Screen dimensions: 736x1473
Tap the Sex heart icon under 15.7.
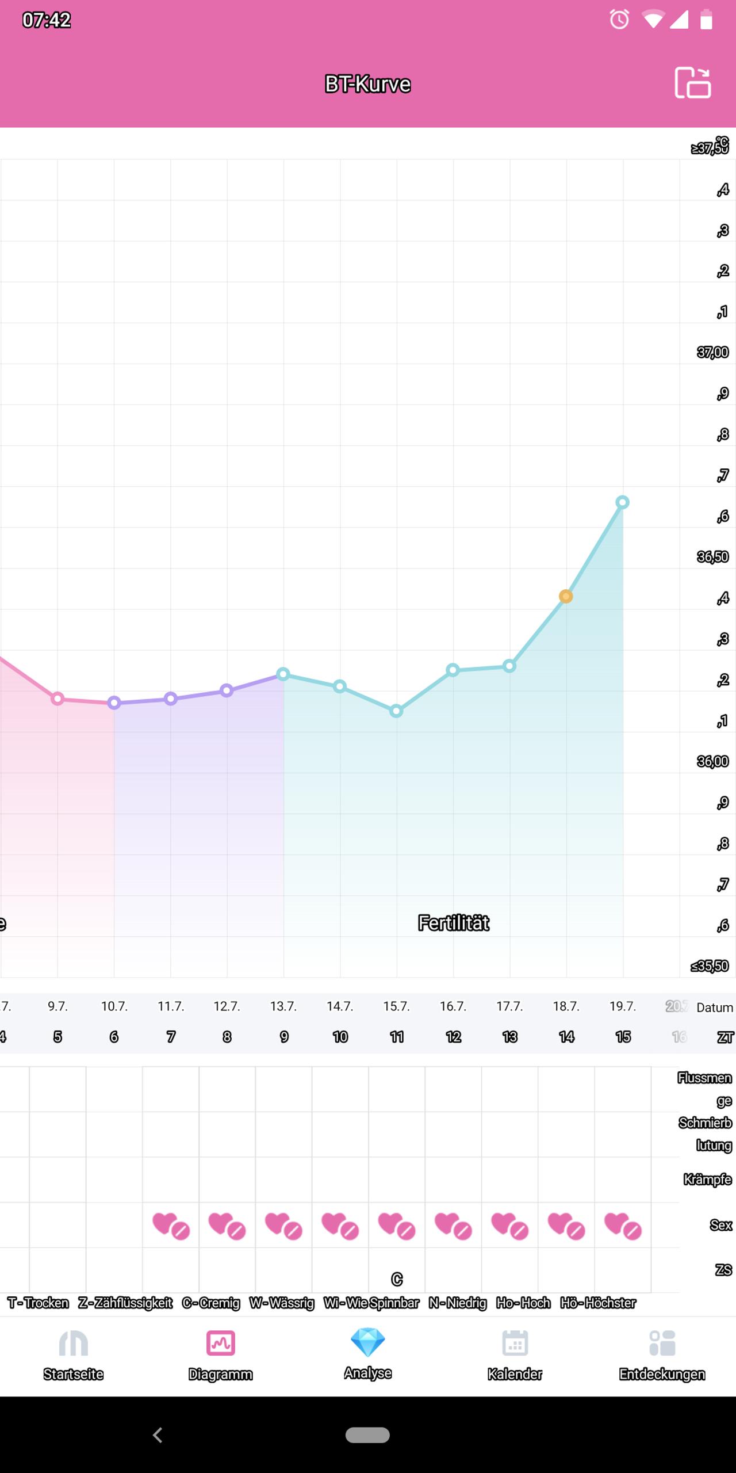tap(397, 1226)
